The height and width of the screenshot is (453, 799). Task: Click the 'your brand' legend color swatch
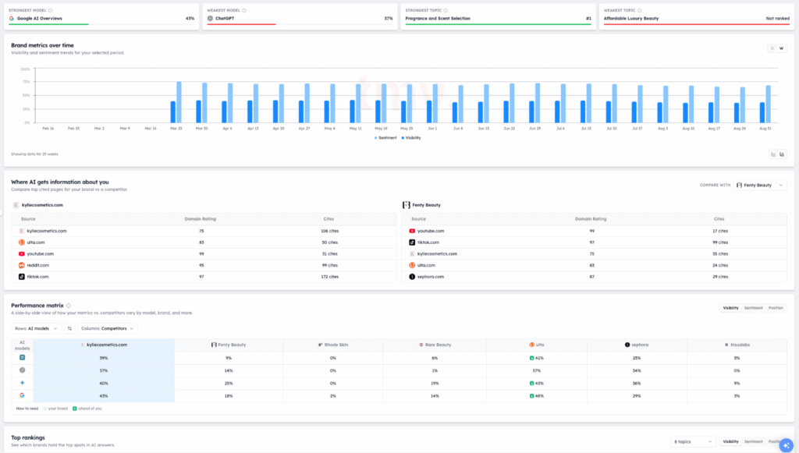44,409
